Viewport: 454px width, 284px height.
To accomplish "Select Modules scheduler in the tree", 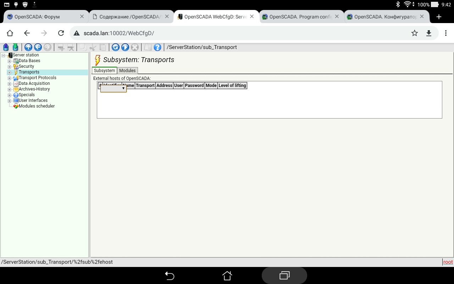I will (x=37, y=106).
